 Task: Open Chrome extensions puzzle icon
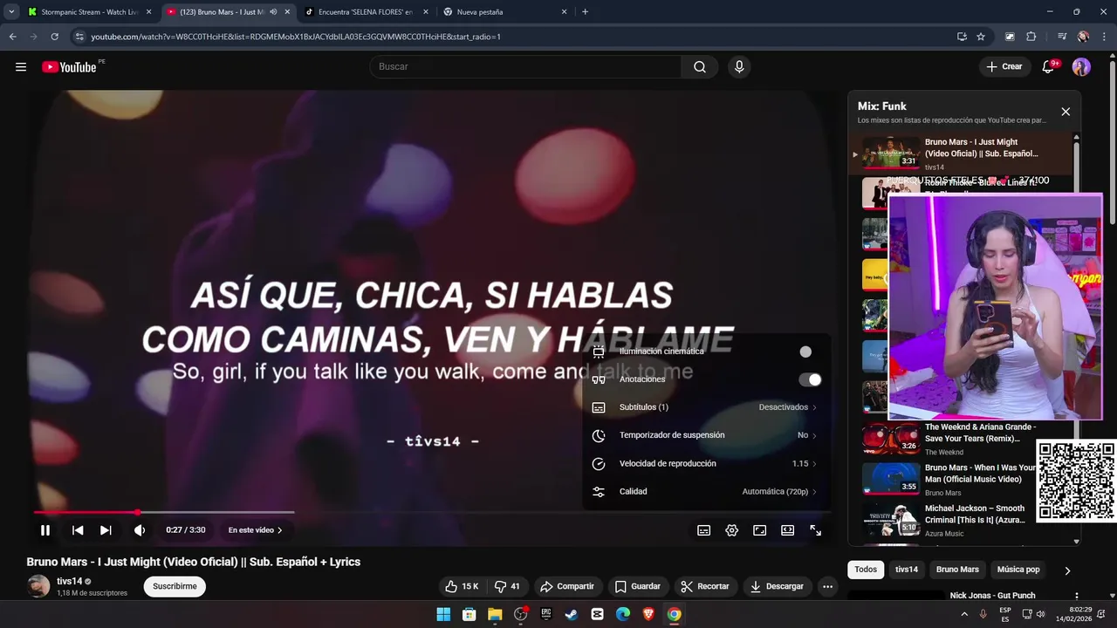[1031, 37]
